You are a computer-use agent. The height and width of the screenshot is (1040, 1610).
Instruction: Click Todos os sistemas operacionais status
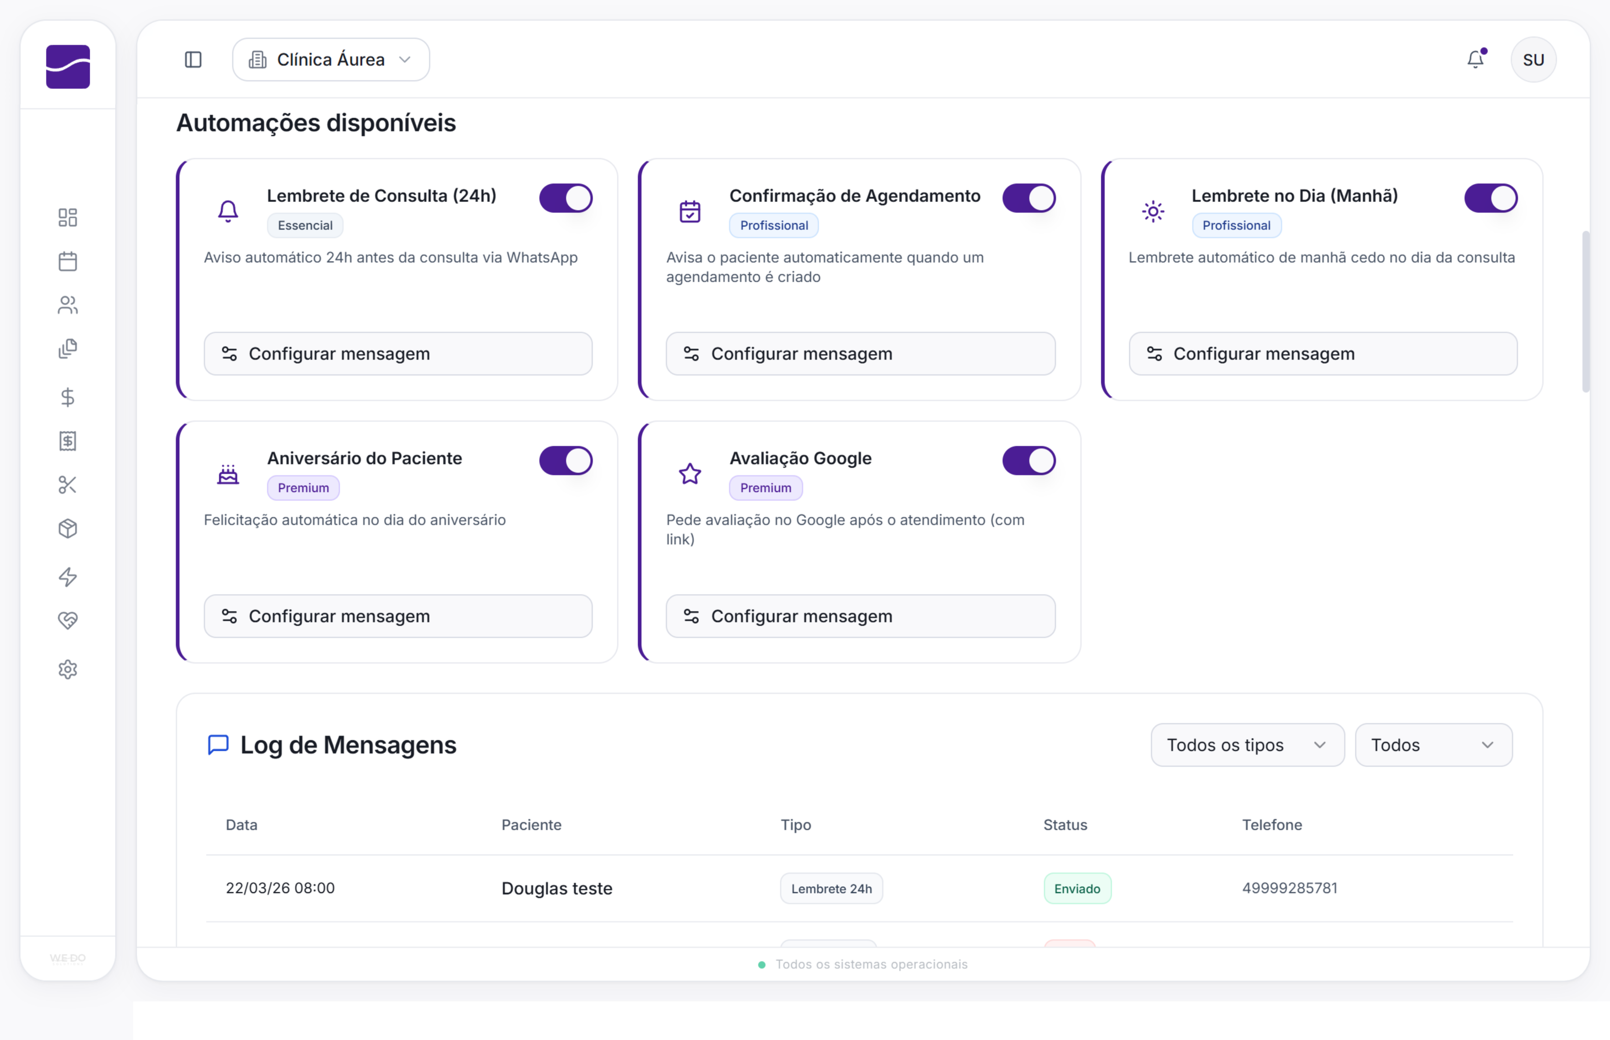pos(863,964)
